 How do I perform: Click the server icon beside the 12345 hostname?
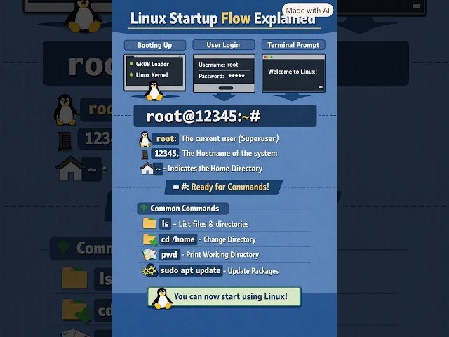point(145,154)
